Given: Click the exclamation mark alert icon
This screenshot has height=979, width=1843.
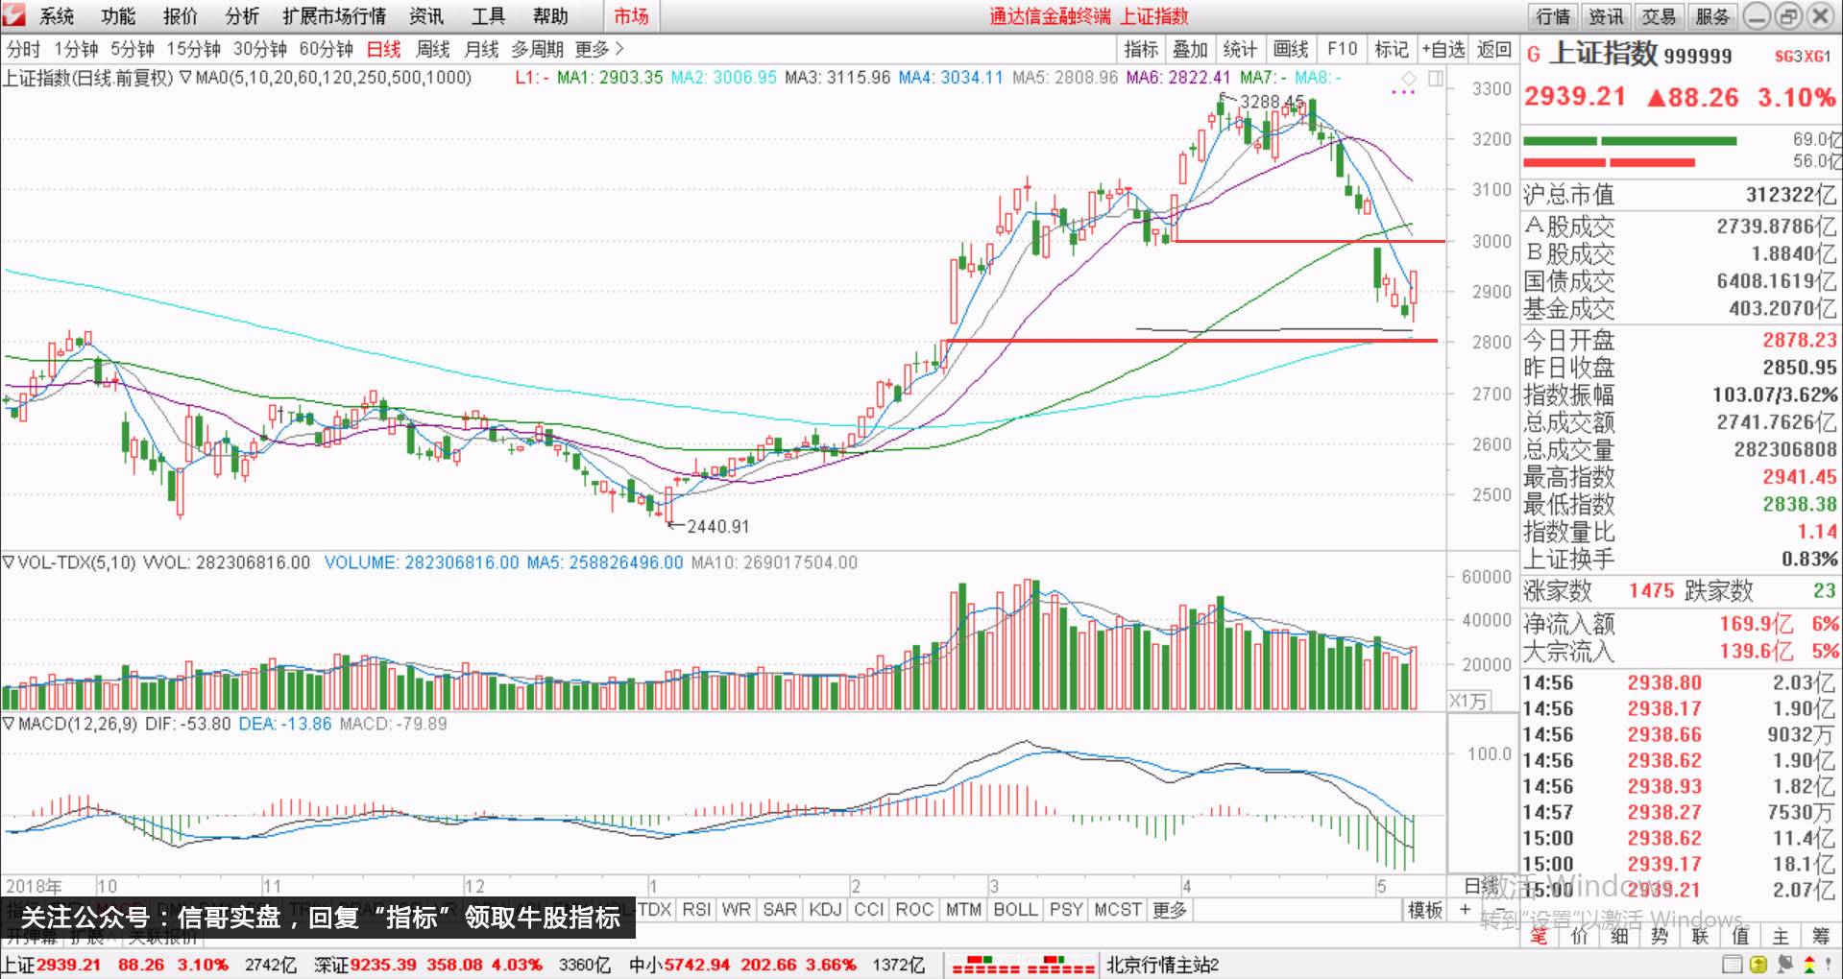Looking at the screenshot, I should (x=1830, y=965).
